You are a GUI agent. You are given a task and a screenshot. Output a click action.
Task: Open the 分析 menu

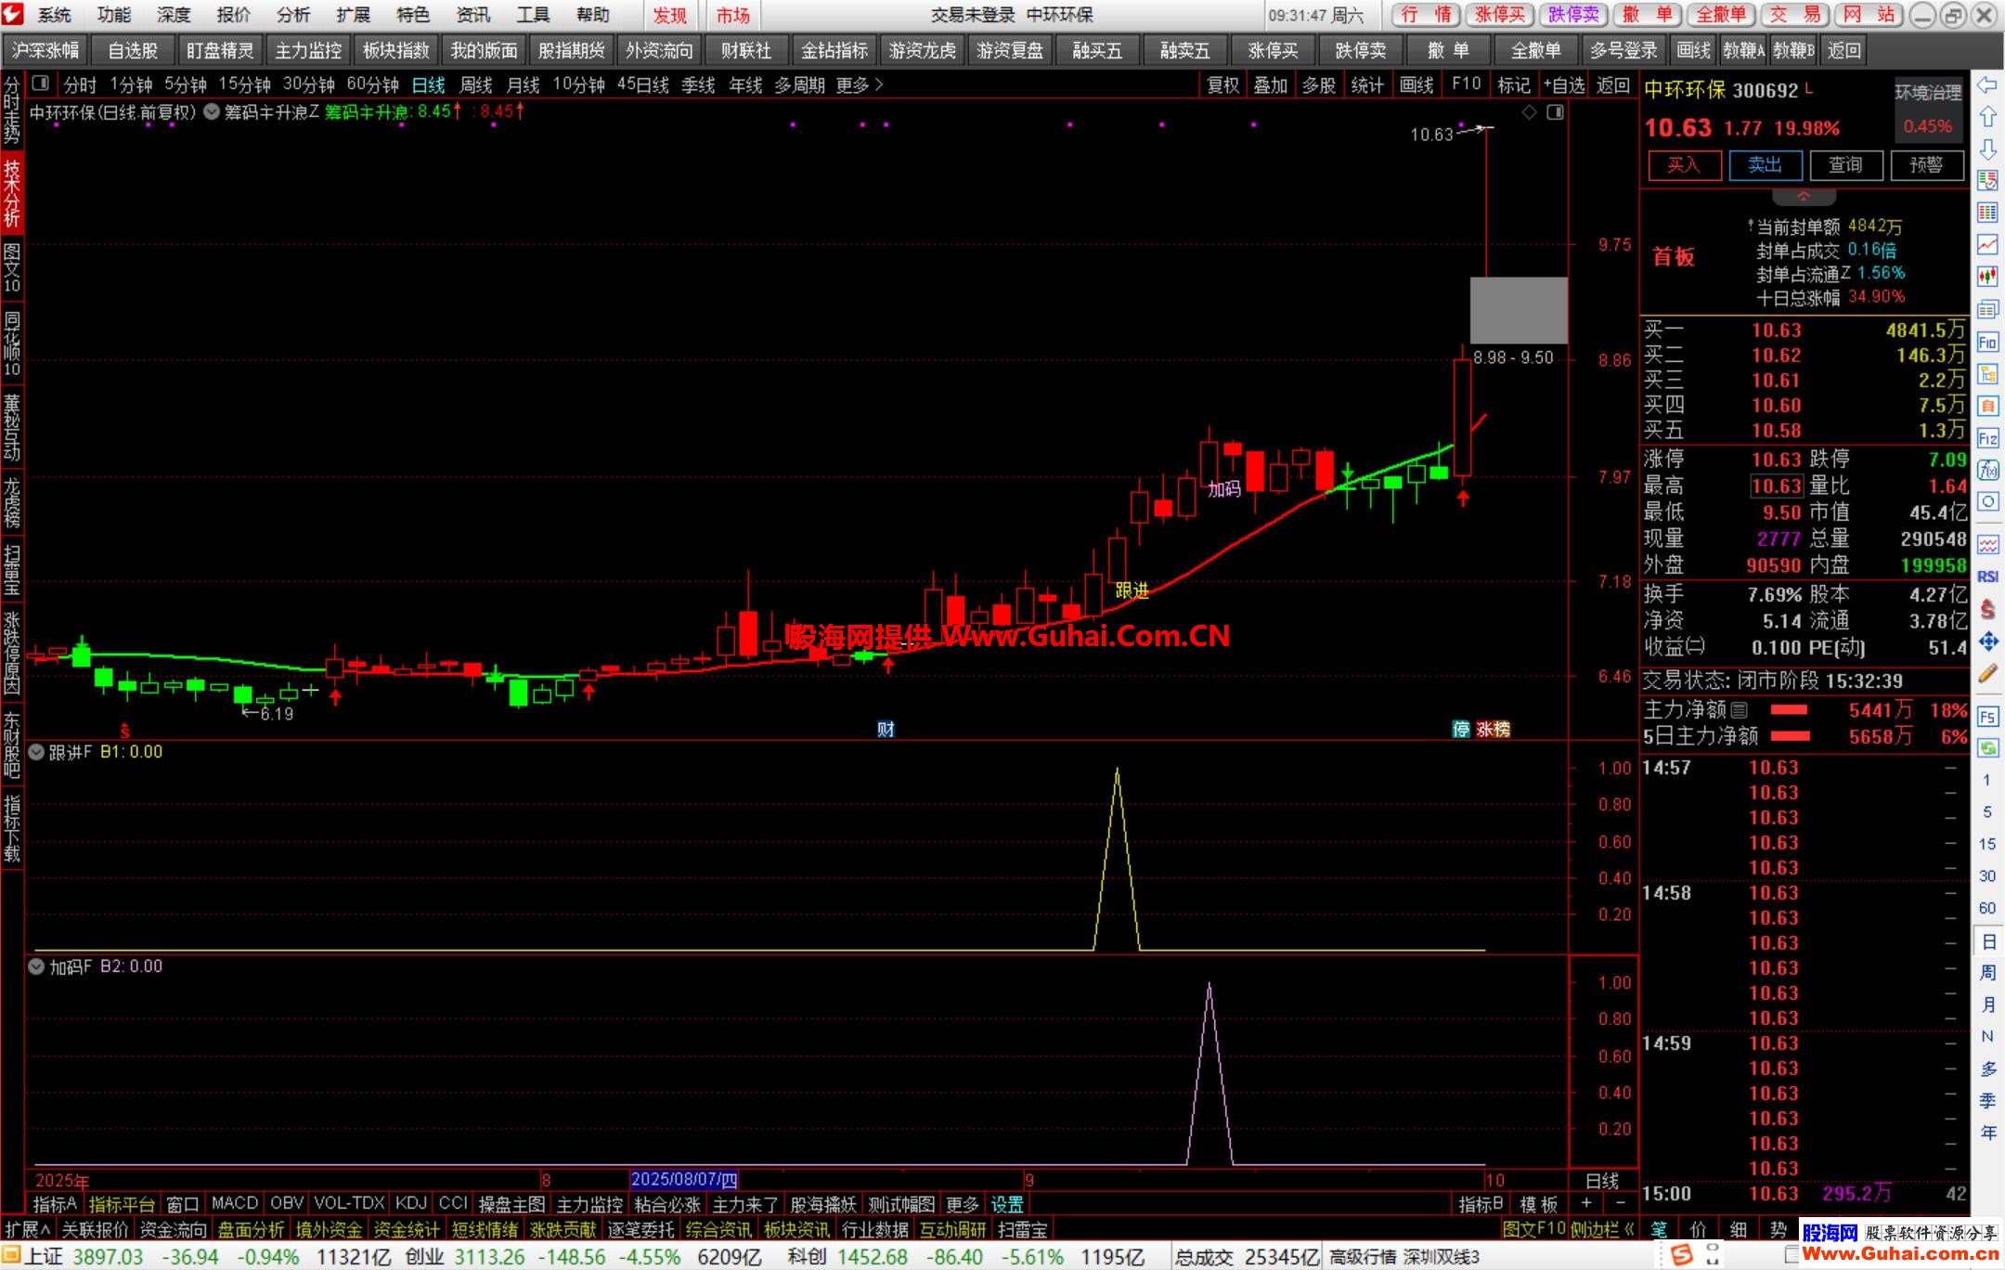tap(293, 15)
